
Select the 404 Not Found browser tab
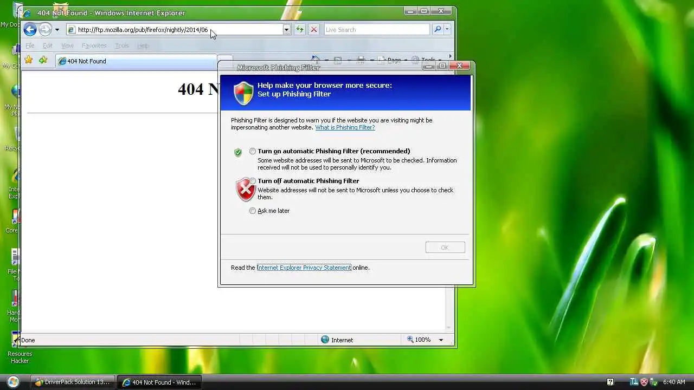pos(136,61)
